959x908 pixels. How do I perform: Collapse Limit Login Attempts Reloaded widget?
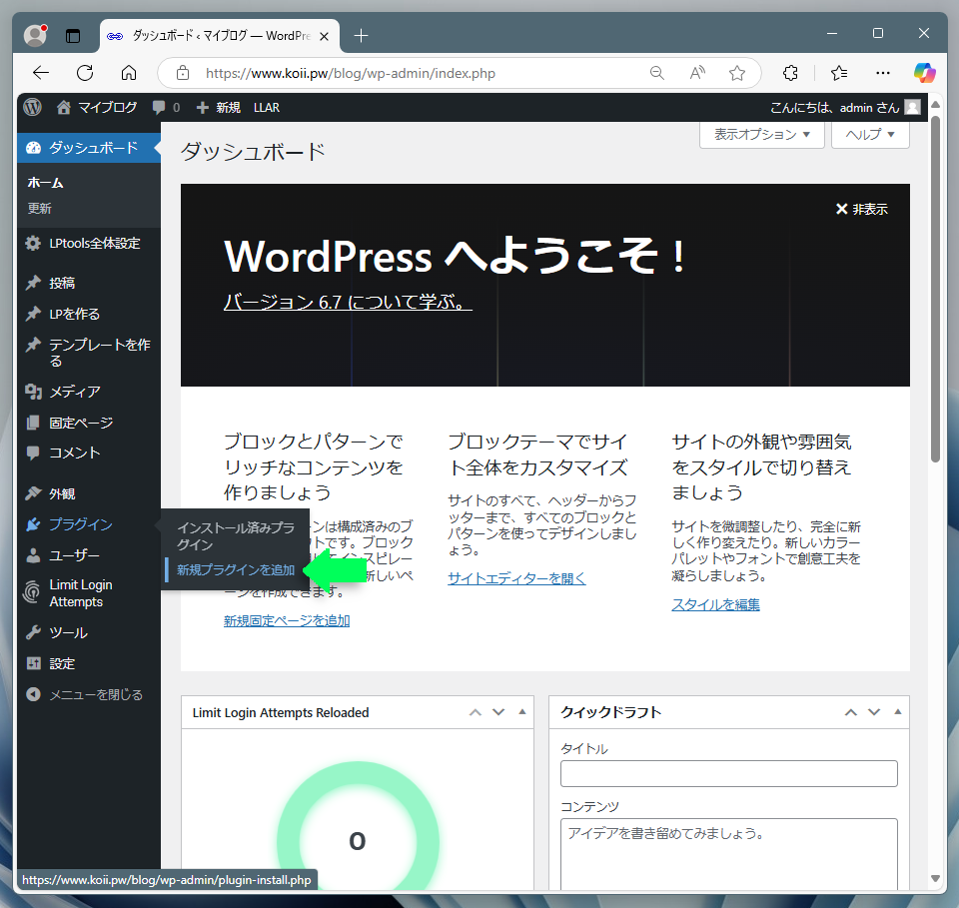point(521,712)
